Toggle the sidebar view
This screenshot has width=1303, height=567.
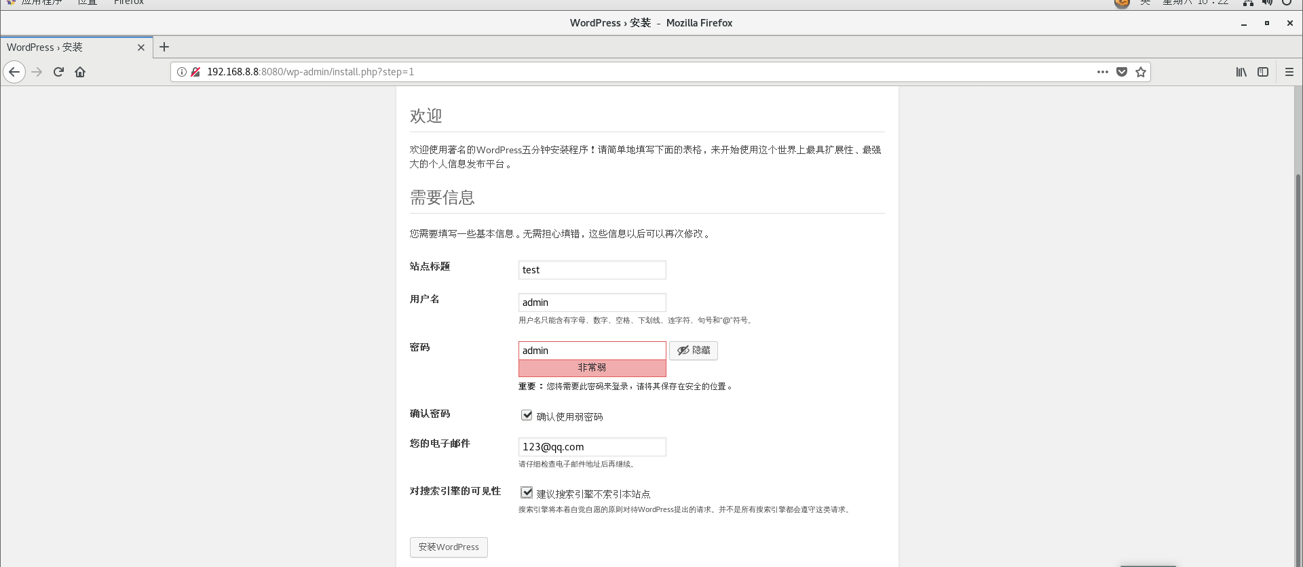click(x=1263, y=72)
